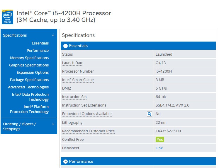This screenshot has width=219, height=168.
Task: Collapse the Specifications sidebar chevron
Action: coord(53,35)
